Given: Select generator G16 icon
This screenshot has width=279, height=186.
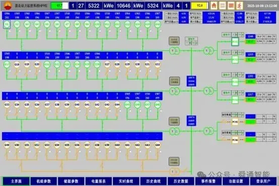Looking at the screenshot, I should [x=158, y=24].
